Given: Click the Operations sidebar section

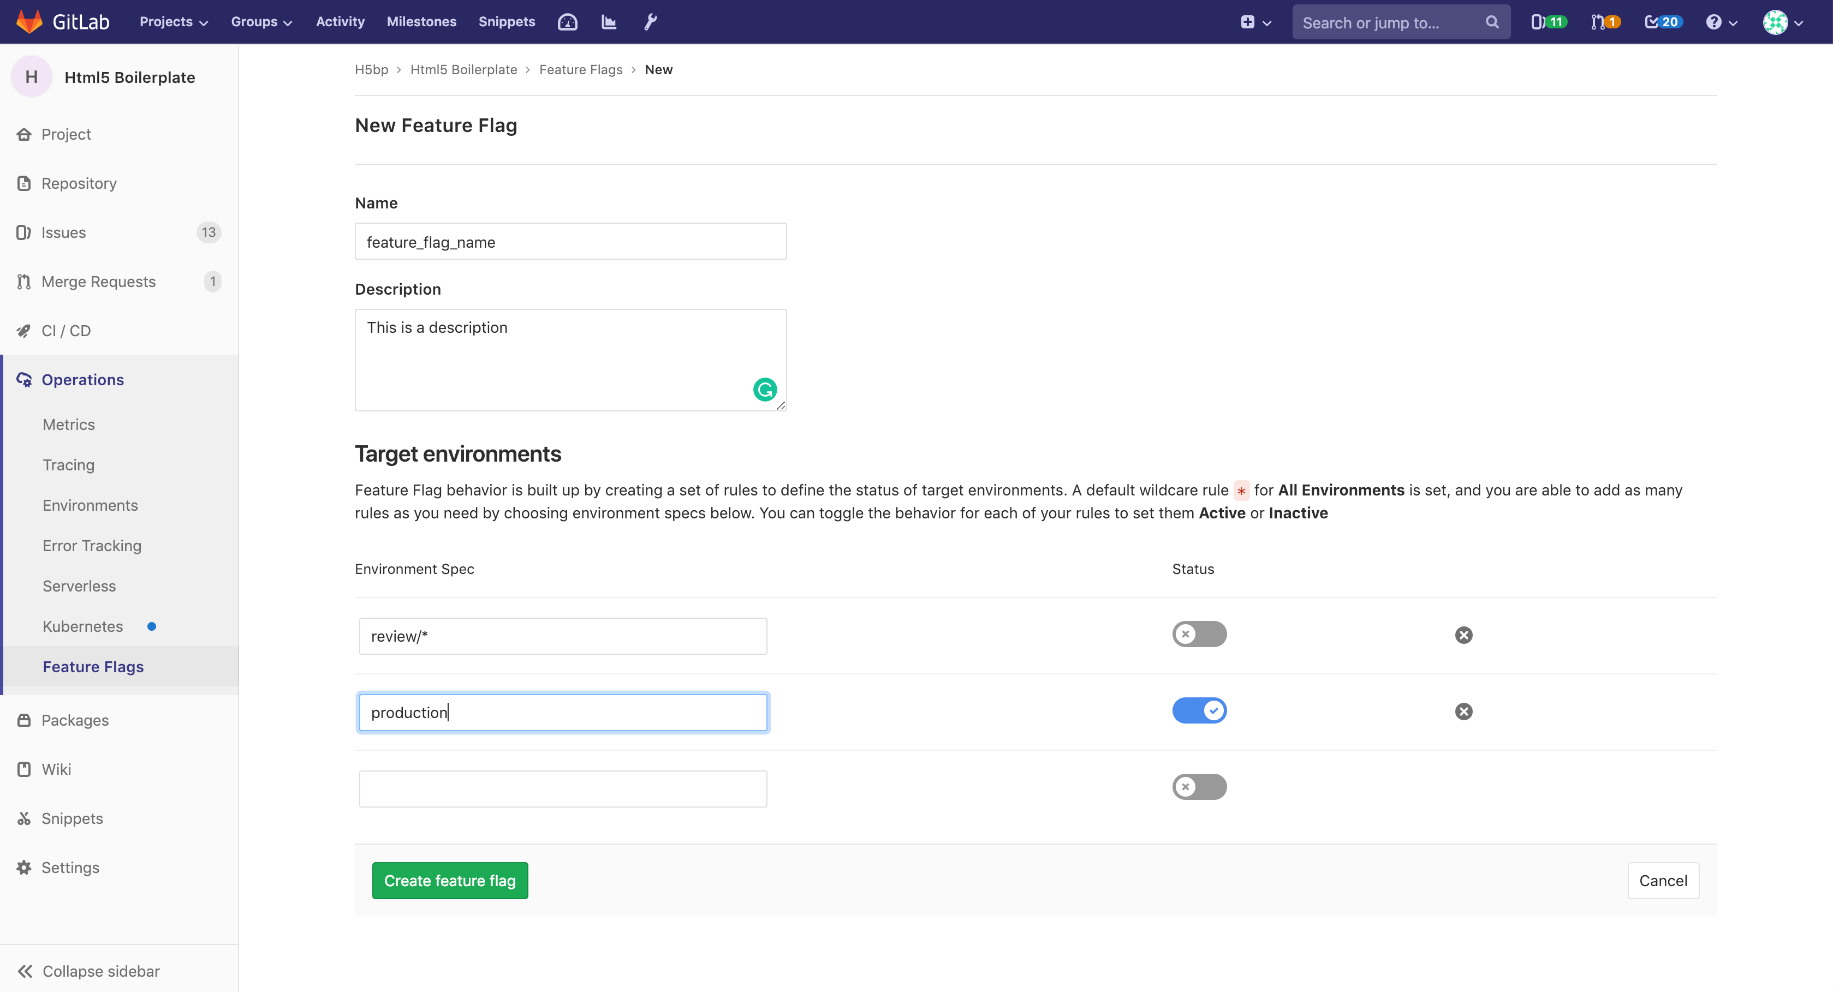Looking at the screenshot, I should point(82,379).
